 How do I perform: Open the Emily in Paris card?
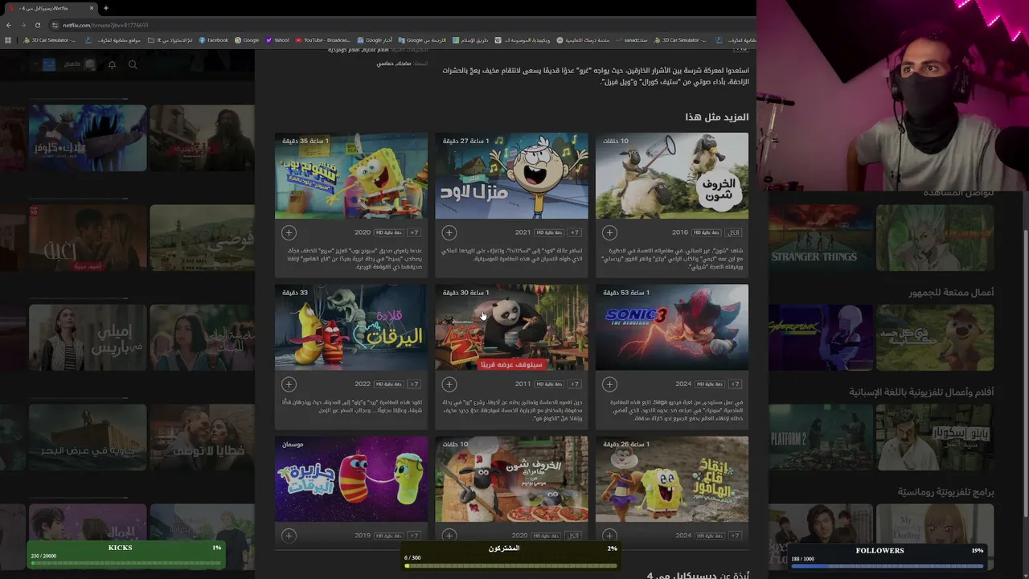pyautogui.click(x=88, y=338)
